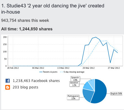Toggle the 5 day moving average legend
Viewport: 124px width, 110px height.
pyautogui.click(x=72, y=72)
